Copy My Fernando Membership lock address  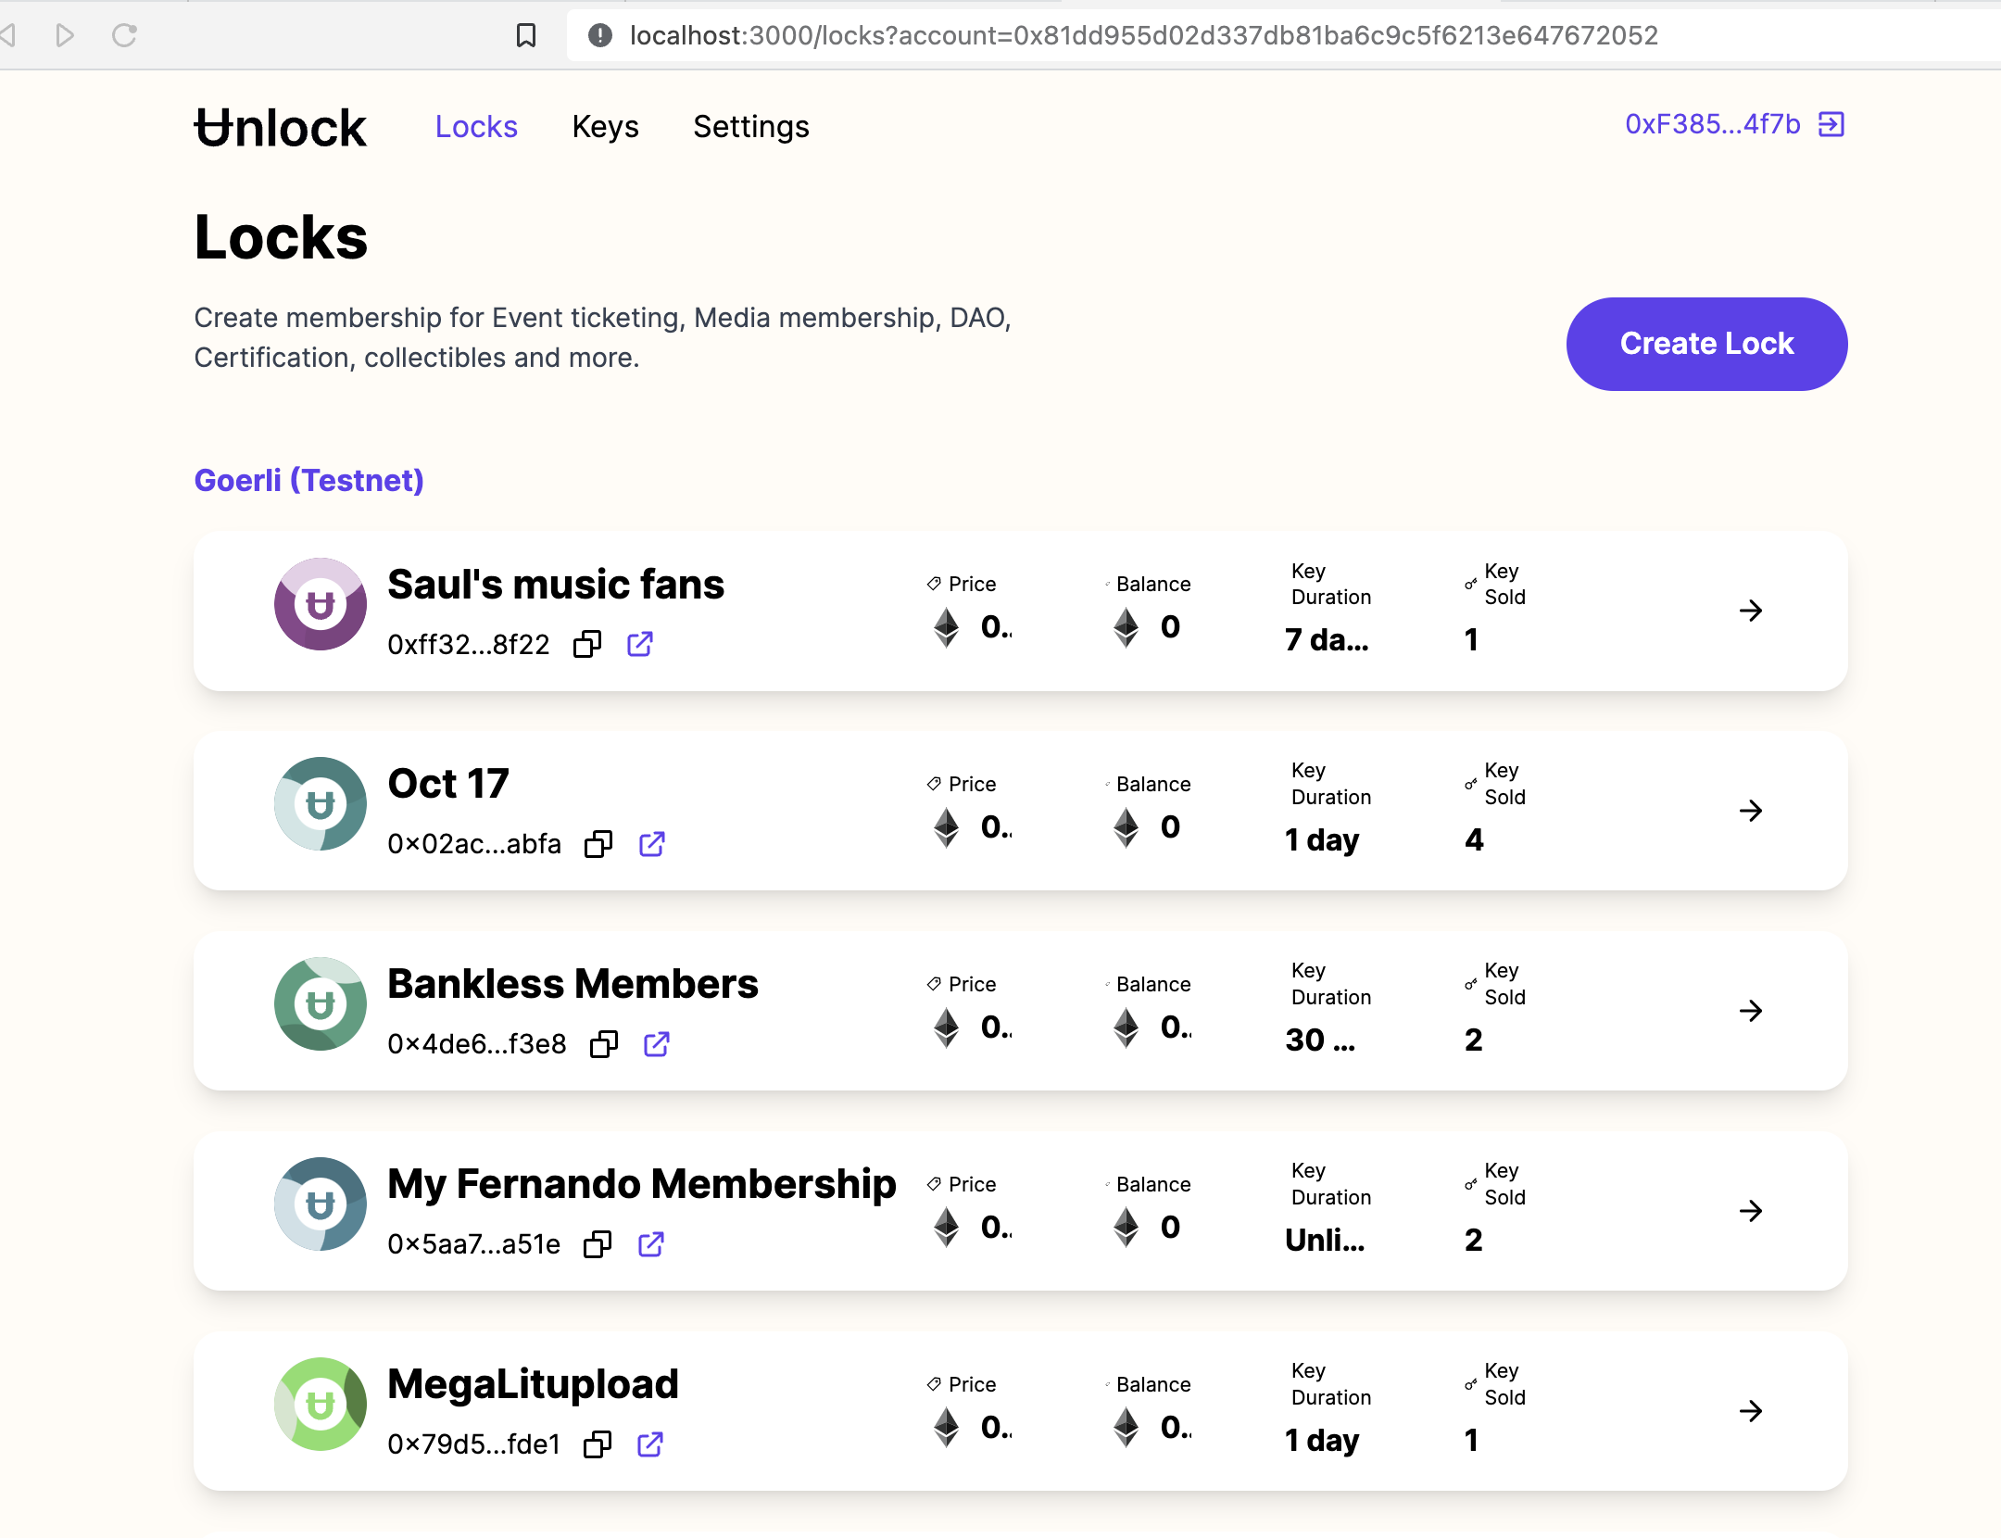[598, 1244]
